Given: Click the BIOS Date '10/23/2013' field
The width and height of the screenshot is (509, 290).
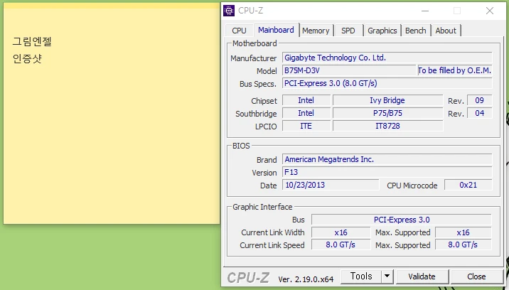Looking at the screenshot, I should tap(331, 185).
